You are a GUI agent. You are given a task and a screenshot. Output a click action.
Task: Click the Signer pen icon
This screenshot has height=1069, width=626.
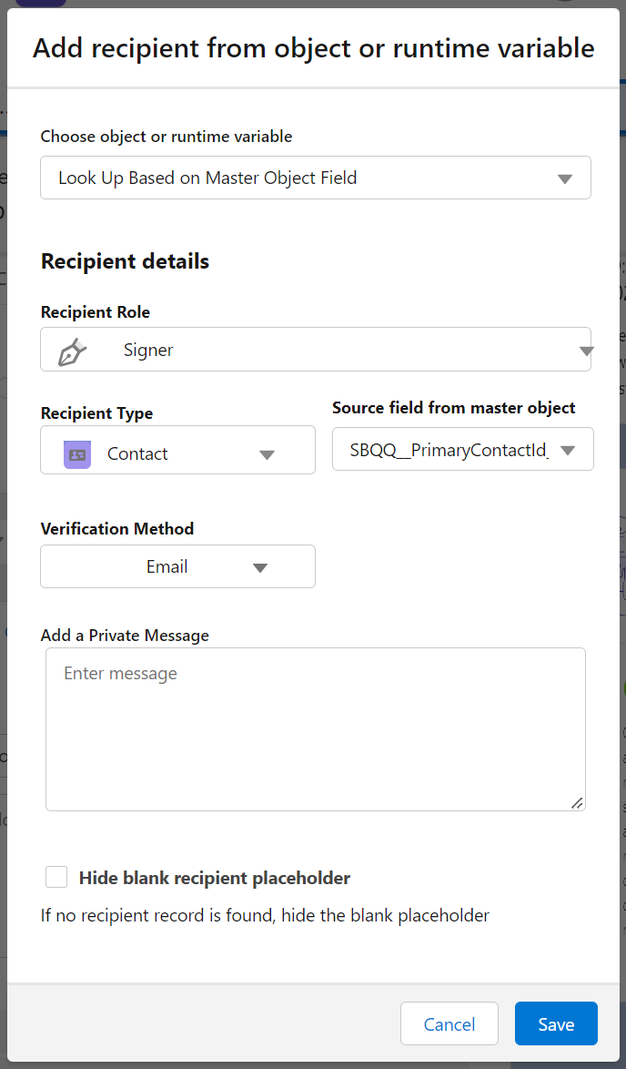tap(72, 351)
